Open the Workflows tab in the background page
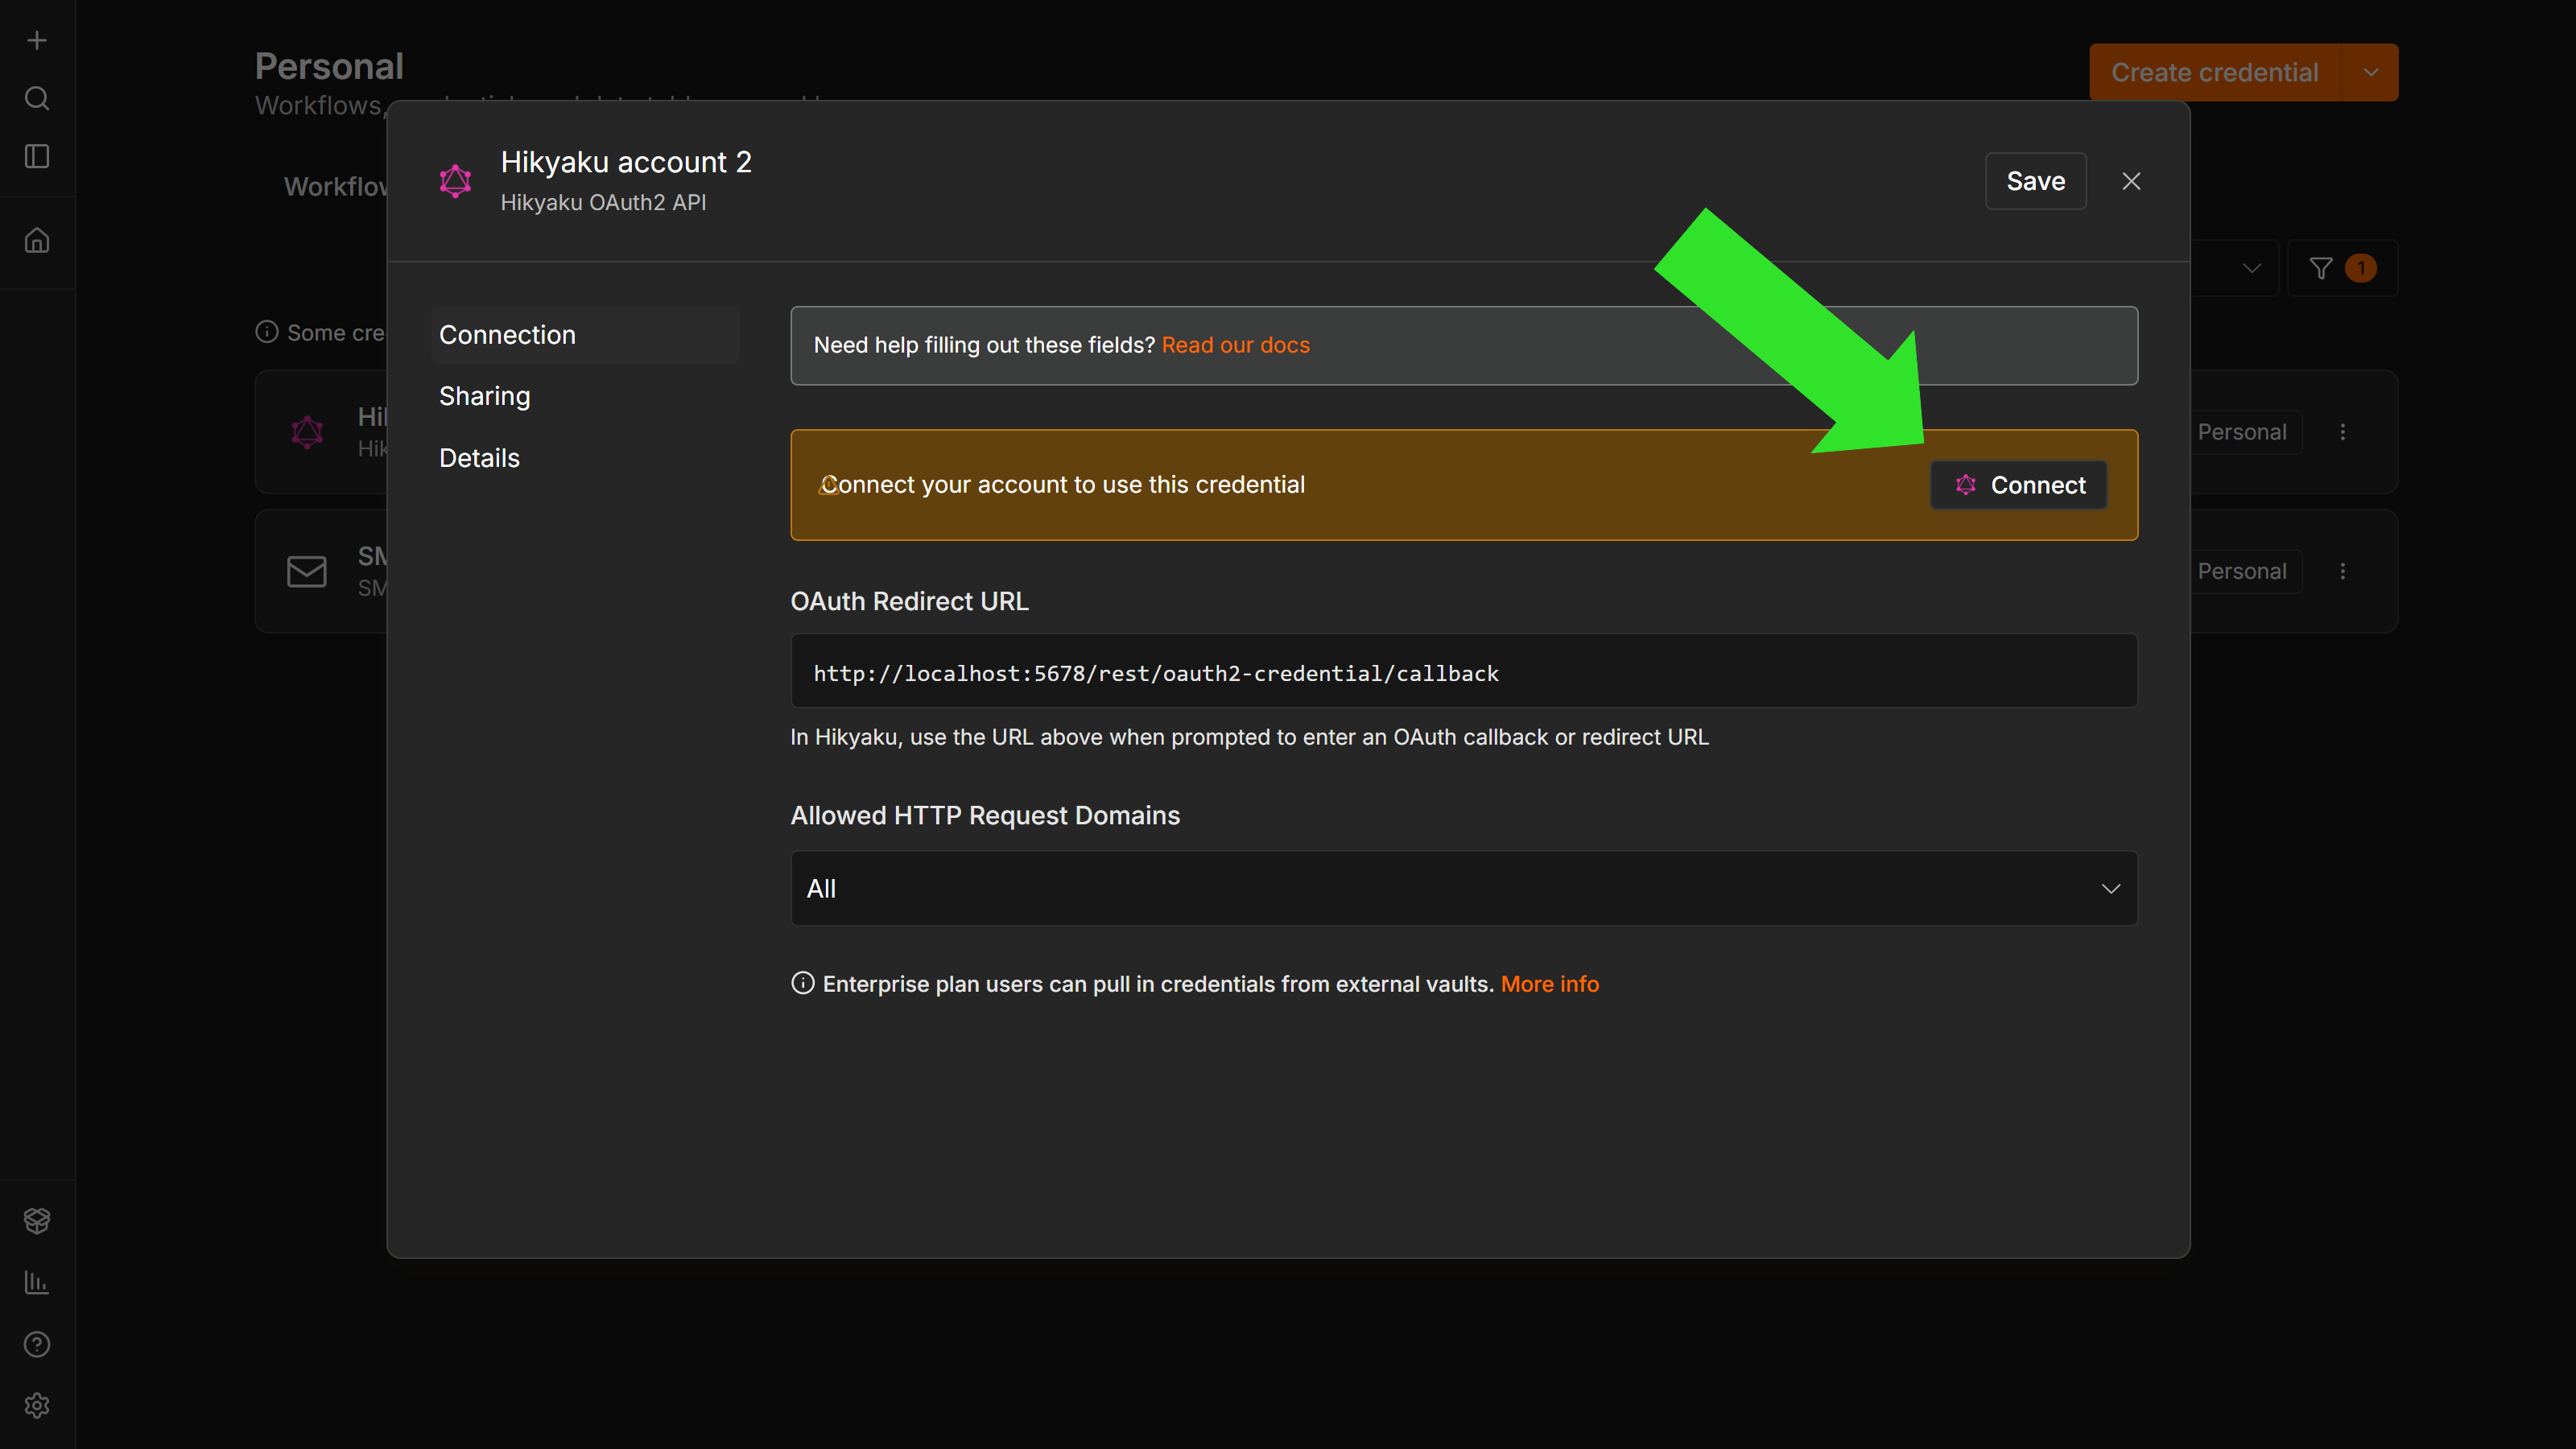The width and height of the screenshot is (2576, 1449). point(336,187)
